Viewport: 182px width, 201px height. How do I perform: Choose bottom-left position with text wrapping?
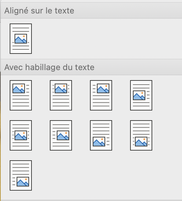click(101, 135)
